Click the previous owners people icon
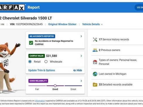 pyautogui.click(x=95, y=50)
